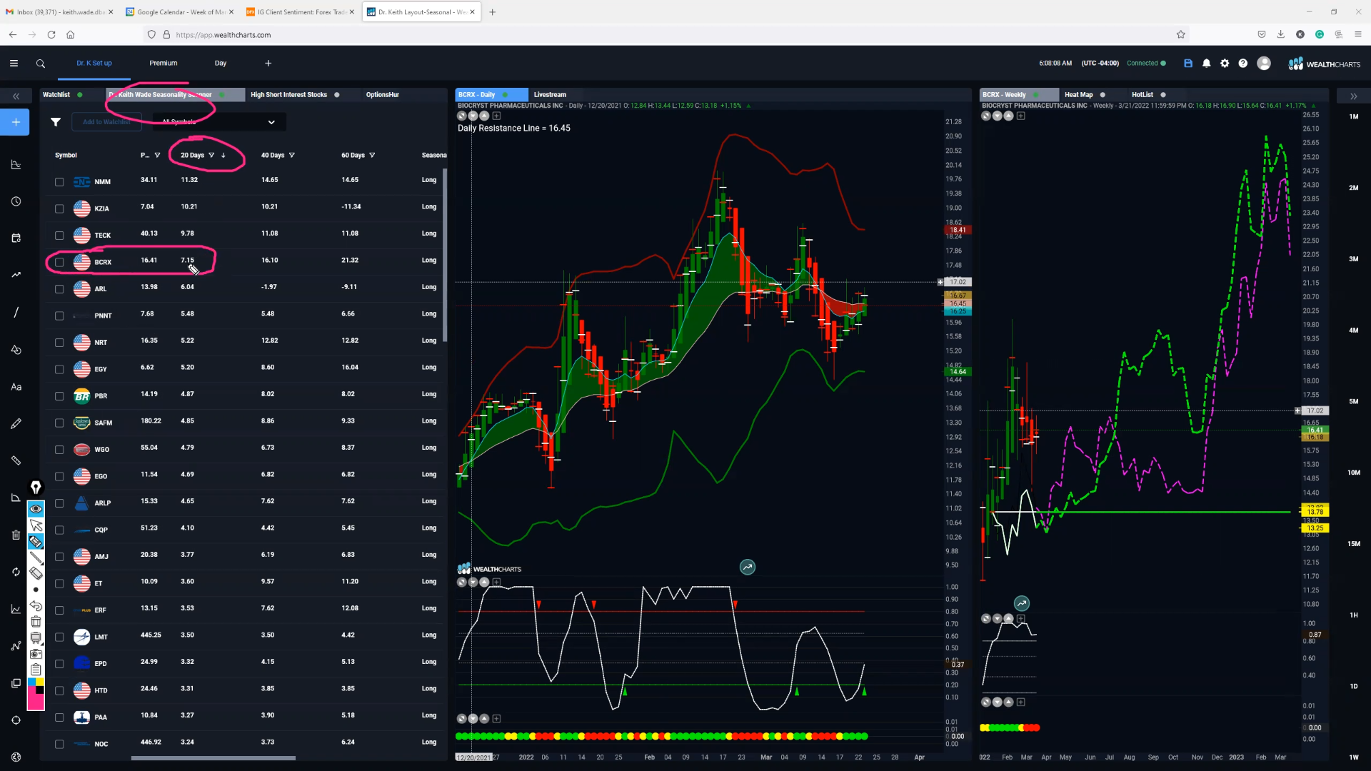Collapse left panel with double chevron
1371x771 pixels.
[16, 96]
